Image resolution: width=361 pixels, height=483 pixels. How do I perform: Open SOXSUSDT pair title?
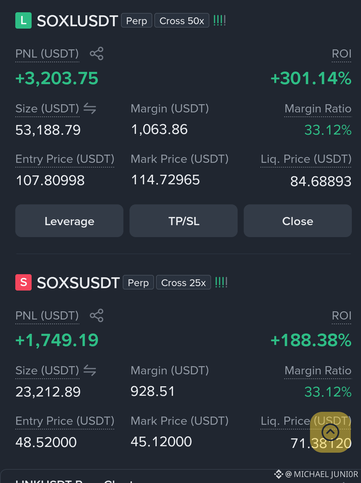click(78, 283)
